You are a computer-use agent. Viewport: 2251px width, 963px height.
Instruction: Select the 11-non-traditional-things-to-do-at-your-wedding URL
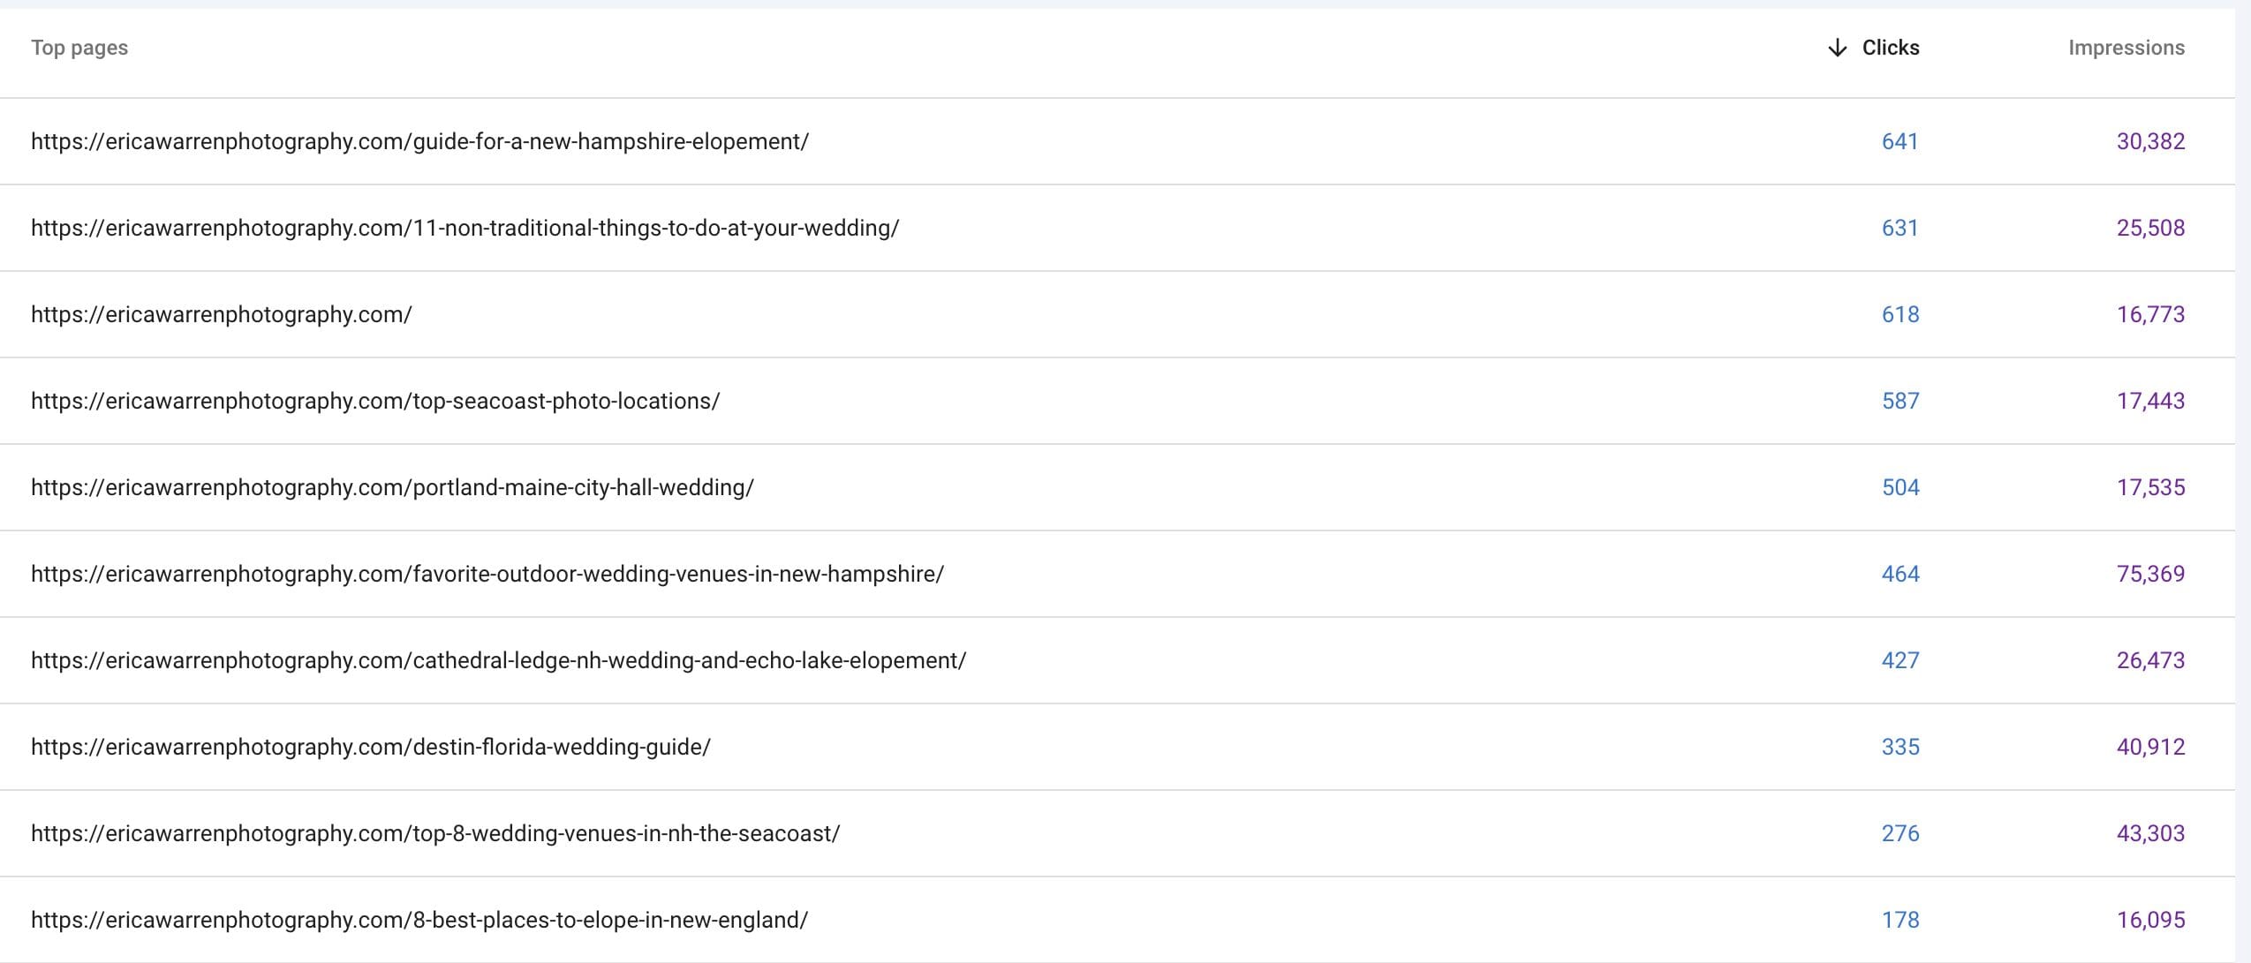(x=465, y=228)
